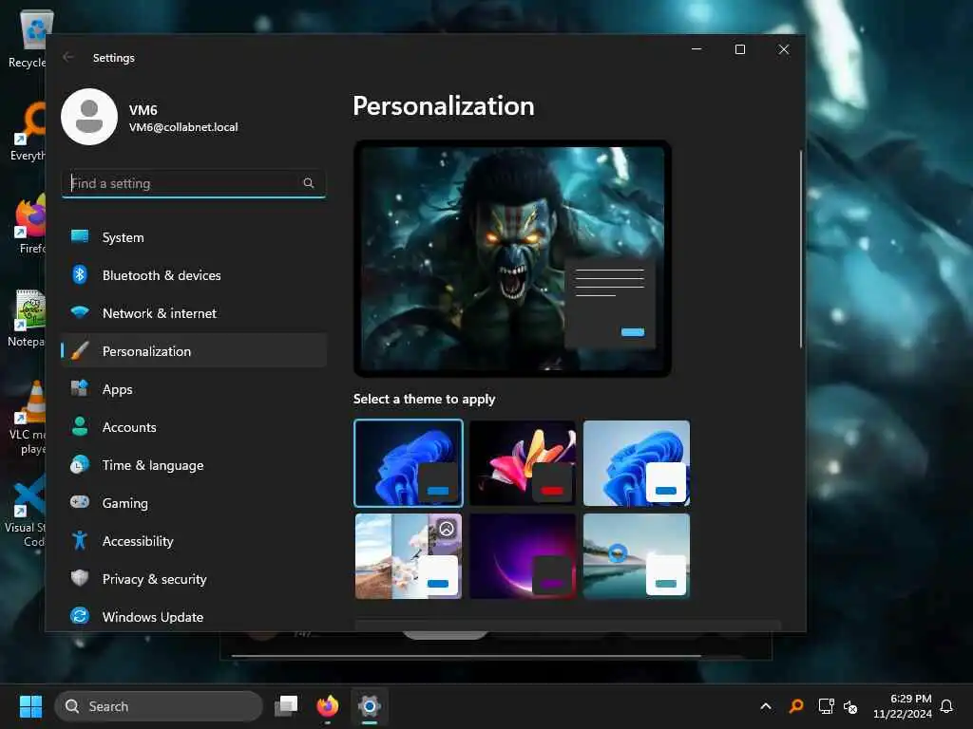Open Windows Update settings
This screenshot has width=973, height=729.
click(194, 616)
